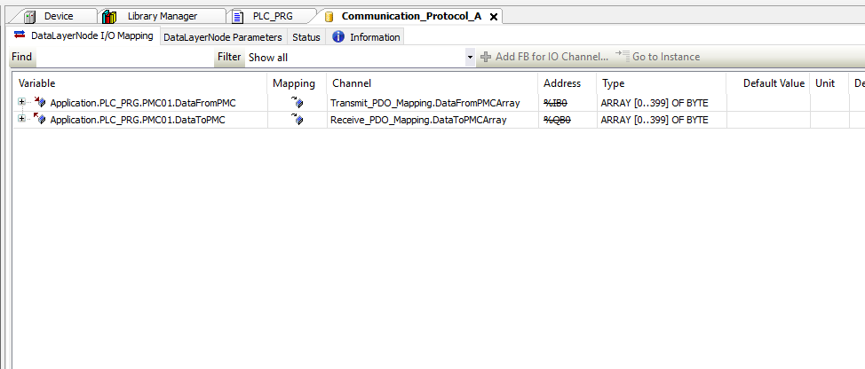Image resolution: width=865 pixels, height=369 pixels.
Task: Switch to the PLC_PRG tab
Action: click(x=272, y=16)
